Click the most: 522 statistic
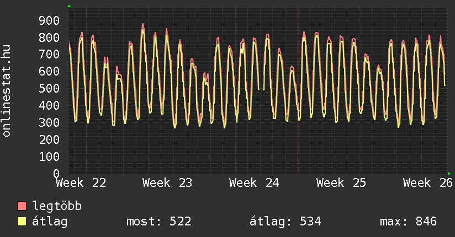Screen dimensions: 455x237 click(x=158, y=222)
